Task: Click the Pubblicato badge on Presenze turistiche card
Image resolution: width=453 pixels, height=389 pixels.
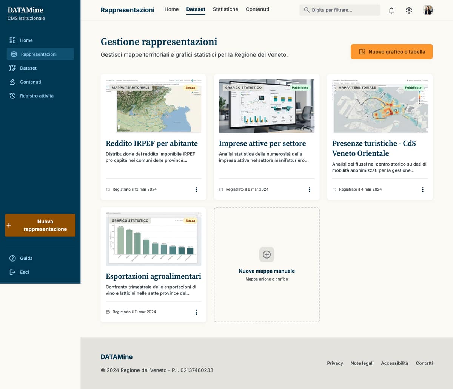Action: pos(413,88)
